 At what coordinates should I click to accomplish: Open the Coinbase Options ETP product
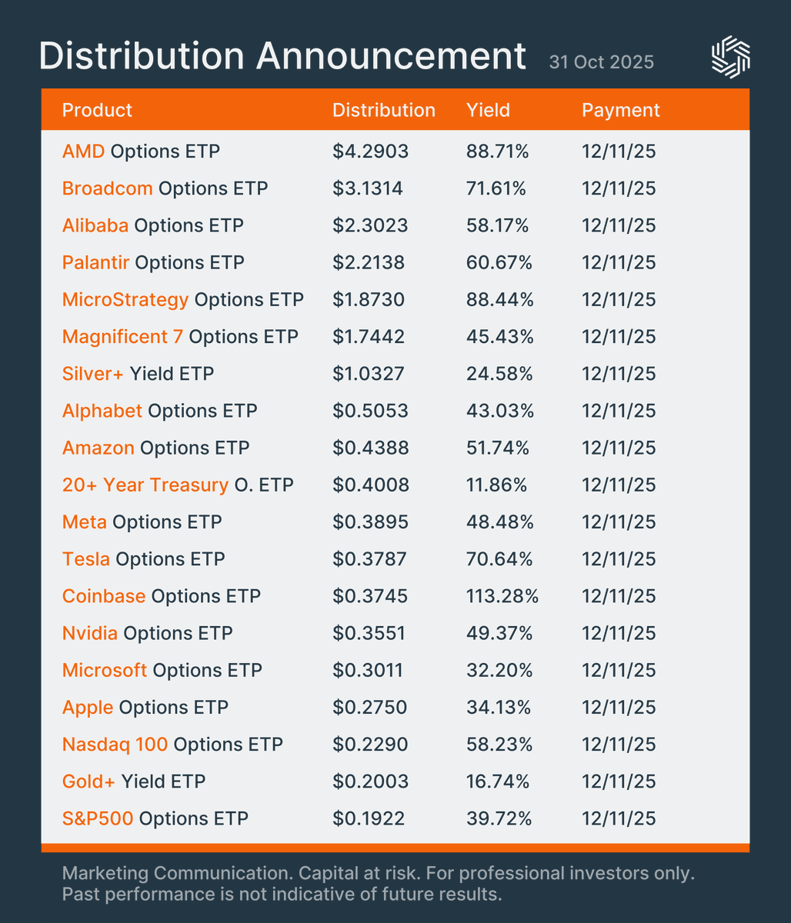161,596
